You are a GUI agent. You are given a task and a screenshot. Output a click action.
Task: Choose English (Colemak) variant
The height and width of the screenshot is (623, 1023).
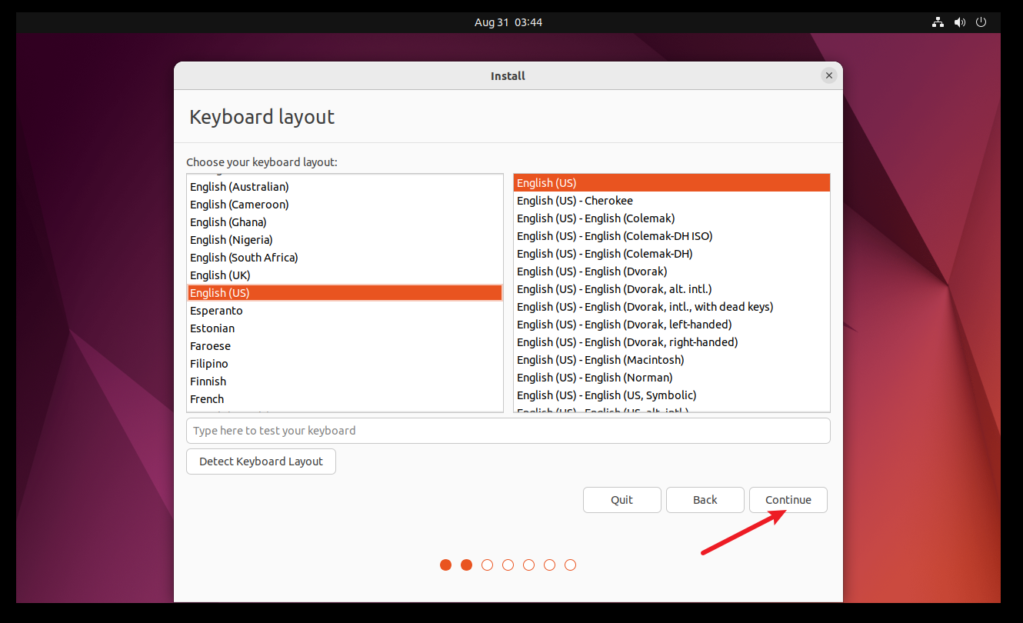[x=671, y=218]
